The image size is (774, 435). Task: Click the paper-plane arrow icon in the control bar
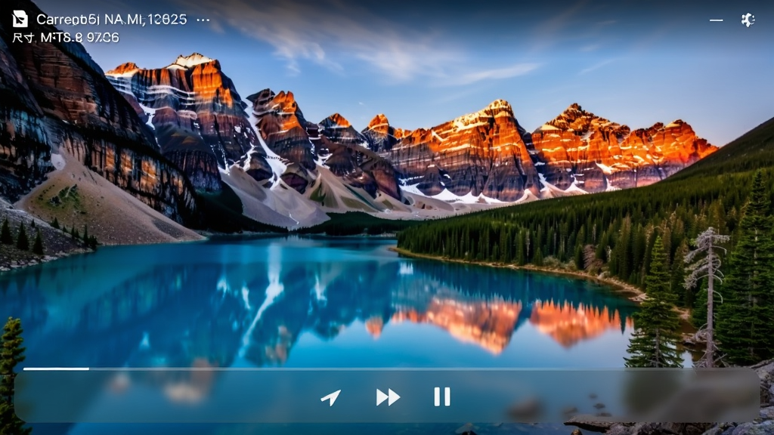pyautogui.click(x=331, y=397)
